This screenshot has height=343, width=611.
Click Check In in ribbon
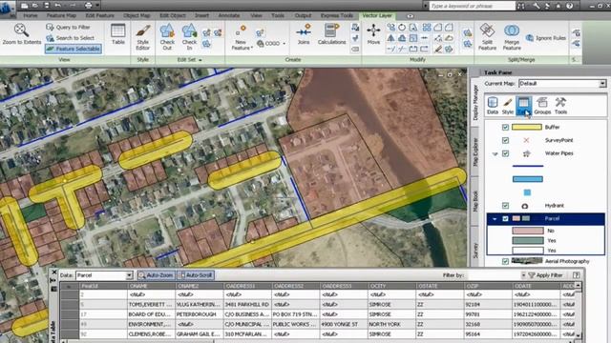tap(189, 37)
